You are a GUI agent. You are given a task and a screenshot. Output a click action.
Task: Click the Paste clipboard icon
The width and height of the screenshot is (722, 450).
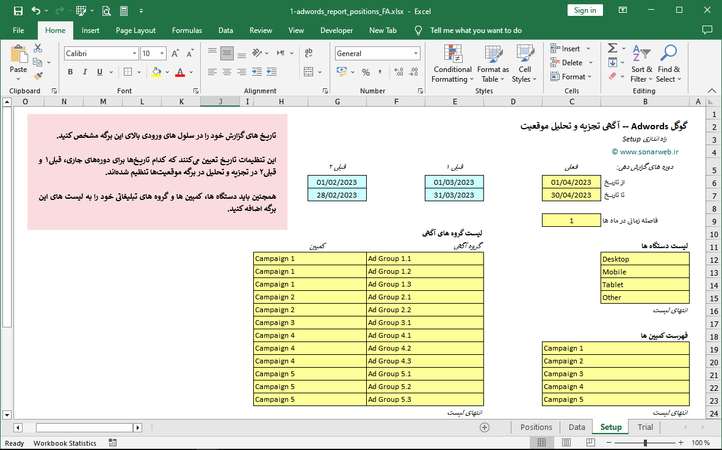click(18, 54)
